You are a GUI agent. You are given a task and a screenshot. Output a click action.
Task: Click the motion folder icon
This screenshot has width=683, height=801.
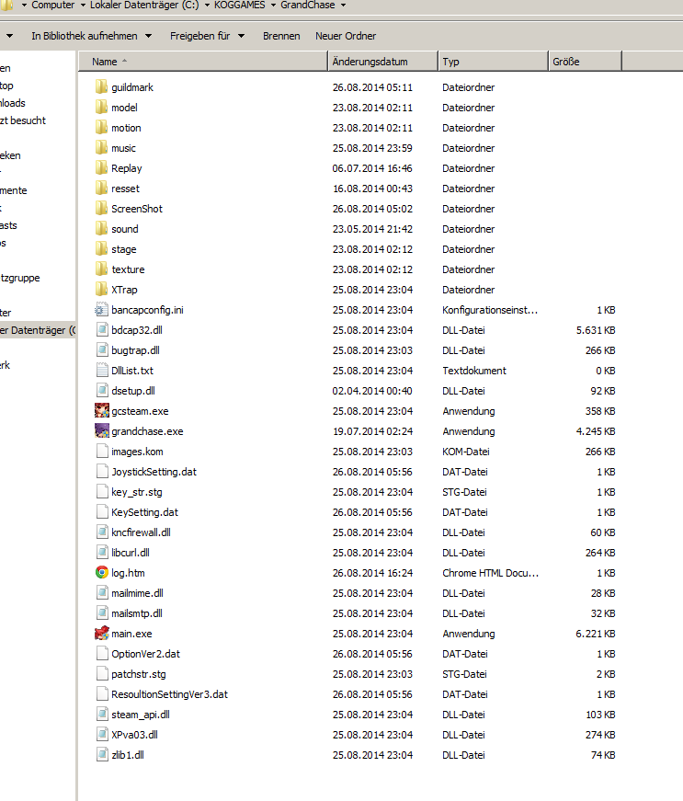[102, 128]
